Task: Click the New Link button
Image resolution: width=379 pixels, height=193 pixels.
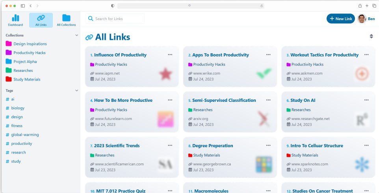Action: tap(340, 19)
